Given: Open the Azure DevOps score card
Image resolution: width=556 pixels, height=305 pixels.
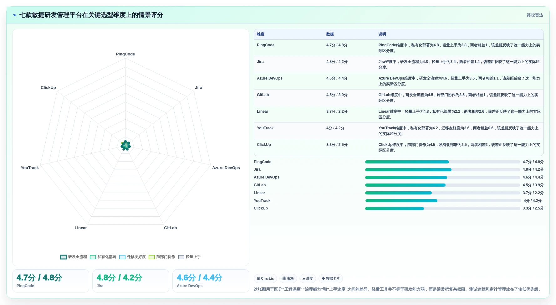Looking at the screenshot, I should 211,281.
